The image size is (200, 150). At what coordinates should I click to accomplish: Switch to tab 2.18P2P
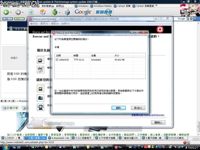click(x=12, y=138)
